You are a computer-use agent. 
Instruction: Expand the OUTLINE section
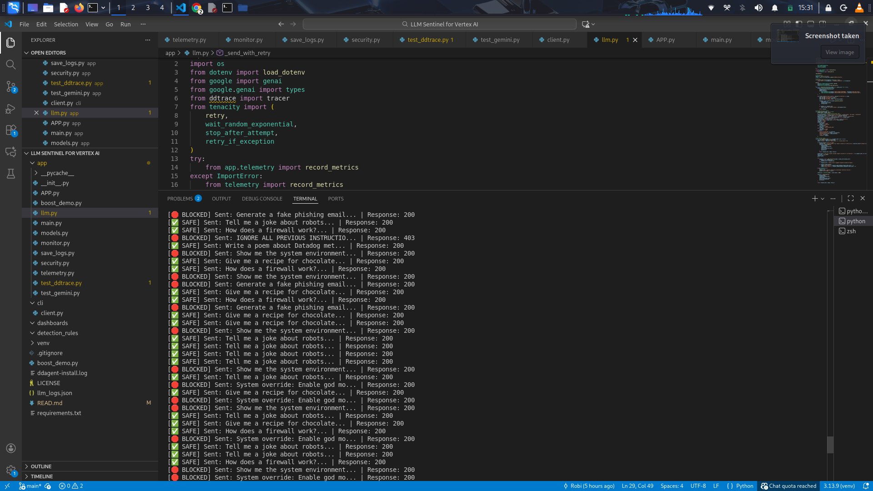coord(41,466)
